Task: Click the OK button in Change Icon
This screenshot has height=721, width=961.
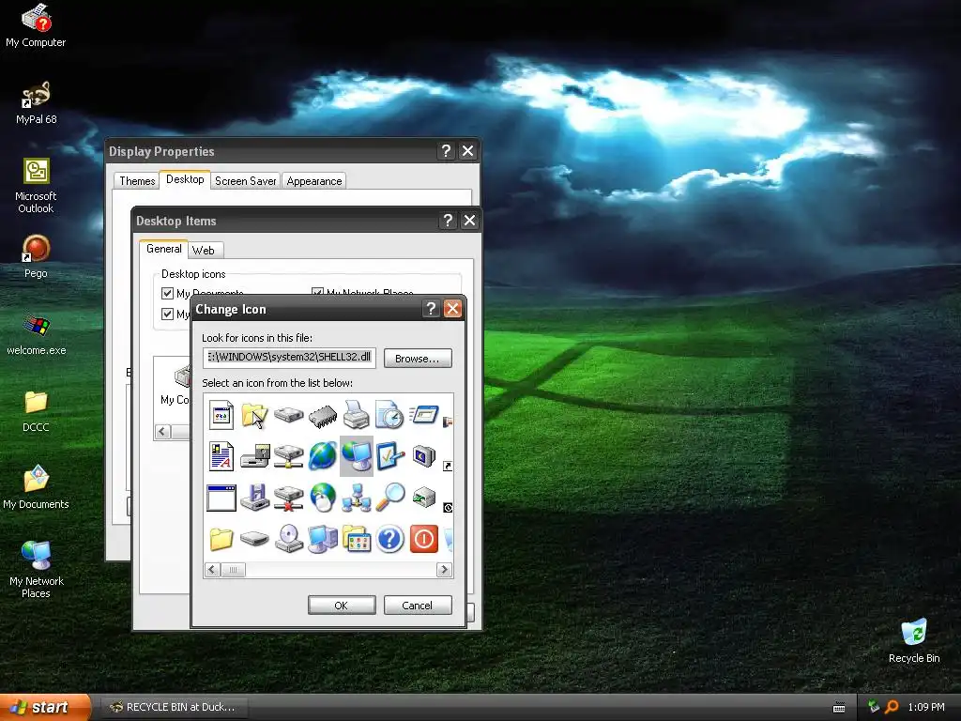Action: pyautogui.click(x=342, y=606)
